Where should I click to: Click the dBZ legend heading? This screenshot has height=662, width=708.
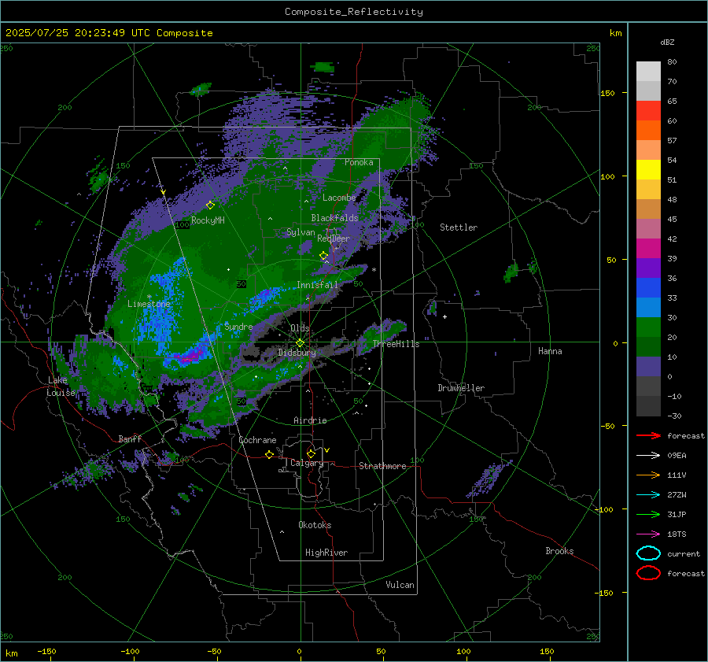pos(667,42)
